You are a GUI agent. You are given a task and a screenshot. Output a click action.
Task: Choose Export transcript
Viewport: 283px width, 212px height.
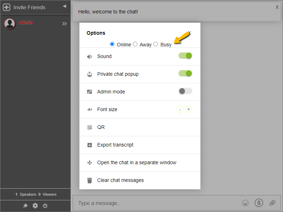click(140, 145)
